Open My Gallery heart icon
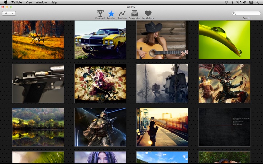This screenshot has width=263, height=164. pos(148,13)
